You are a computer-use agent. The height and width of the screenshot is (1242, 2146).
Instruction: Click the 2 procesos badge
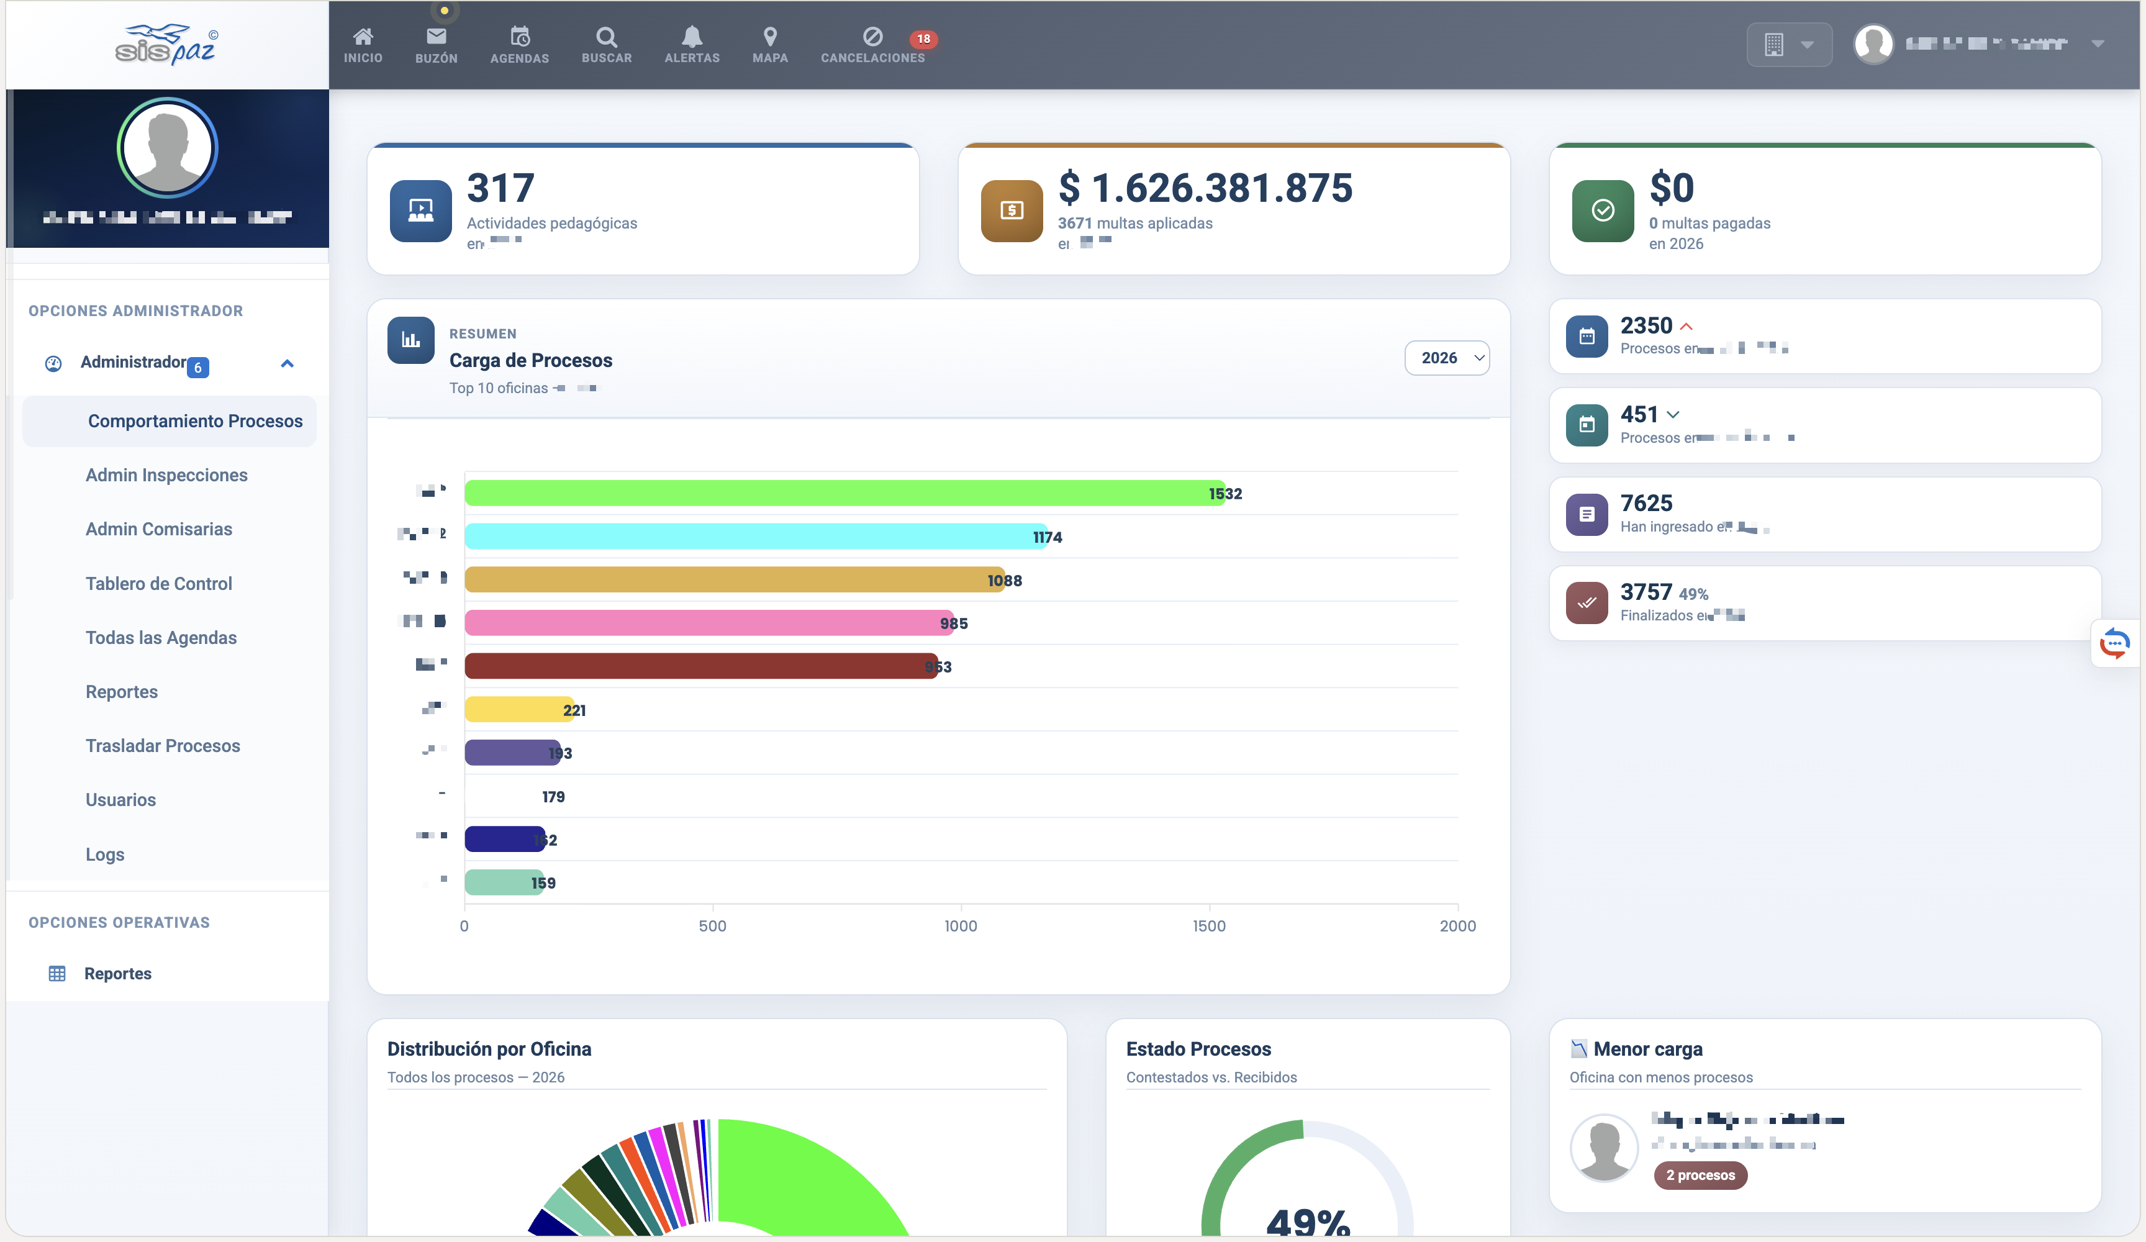coord(1700,1176)
